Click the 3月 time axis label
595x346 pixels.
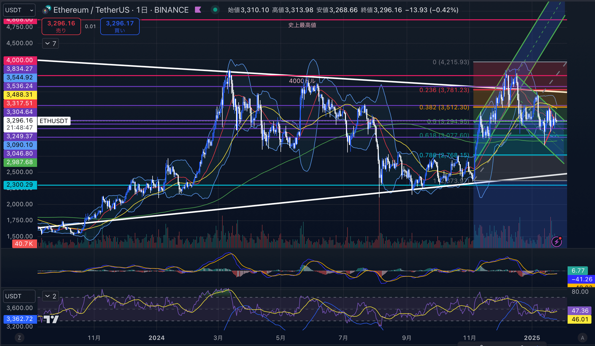pyautogui.click(x=218, y=338)
